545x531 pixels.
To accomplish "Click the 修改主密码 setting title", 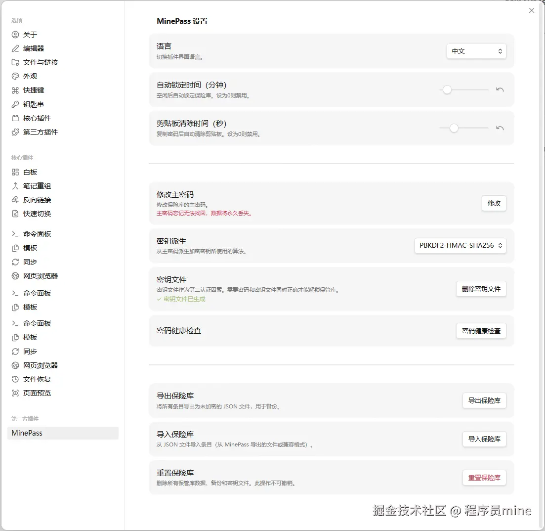I will tap(175, 195).
